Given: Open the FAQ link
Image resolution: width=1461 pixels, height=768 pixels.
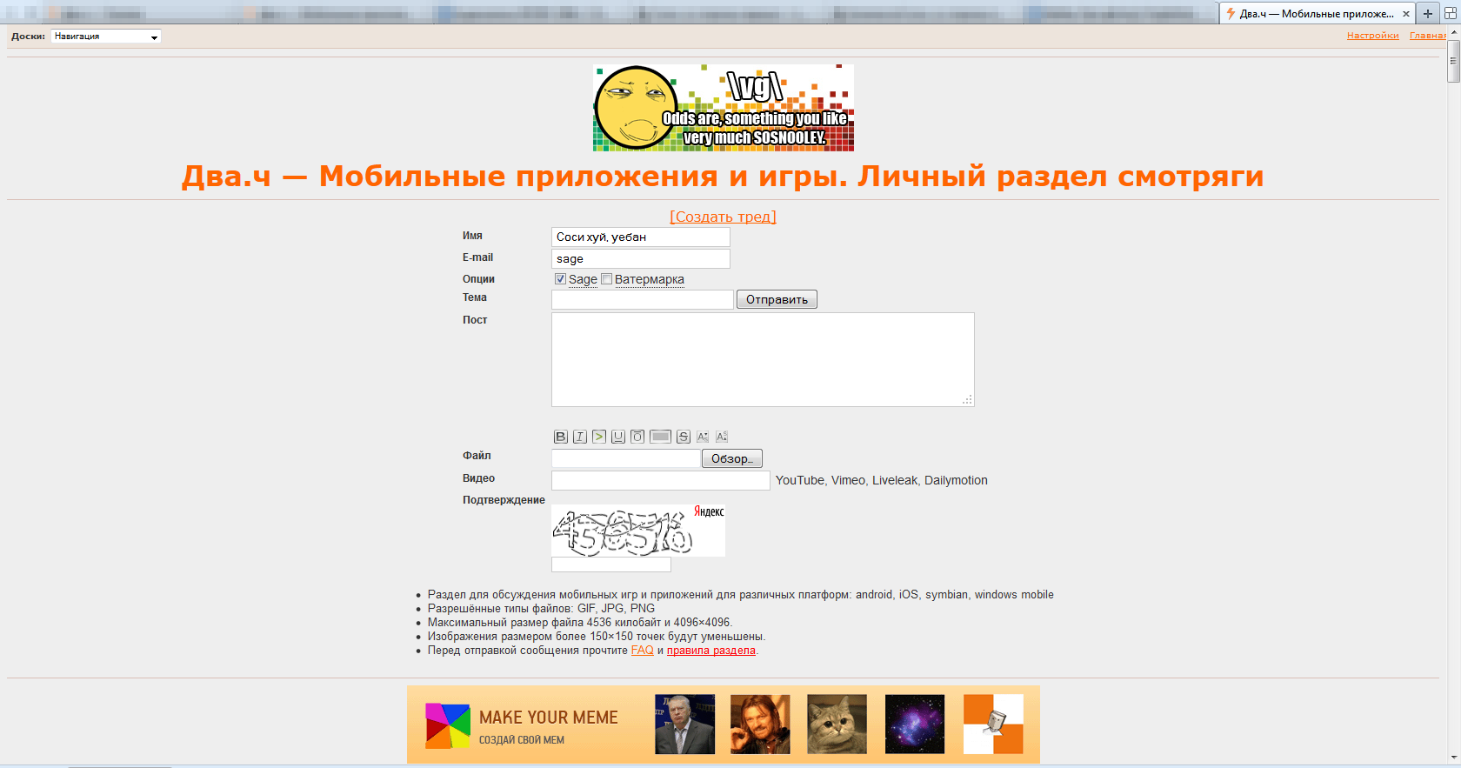Looking at the screenshot, I should tap(643, 651).
